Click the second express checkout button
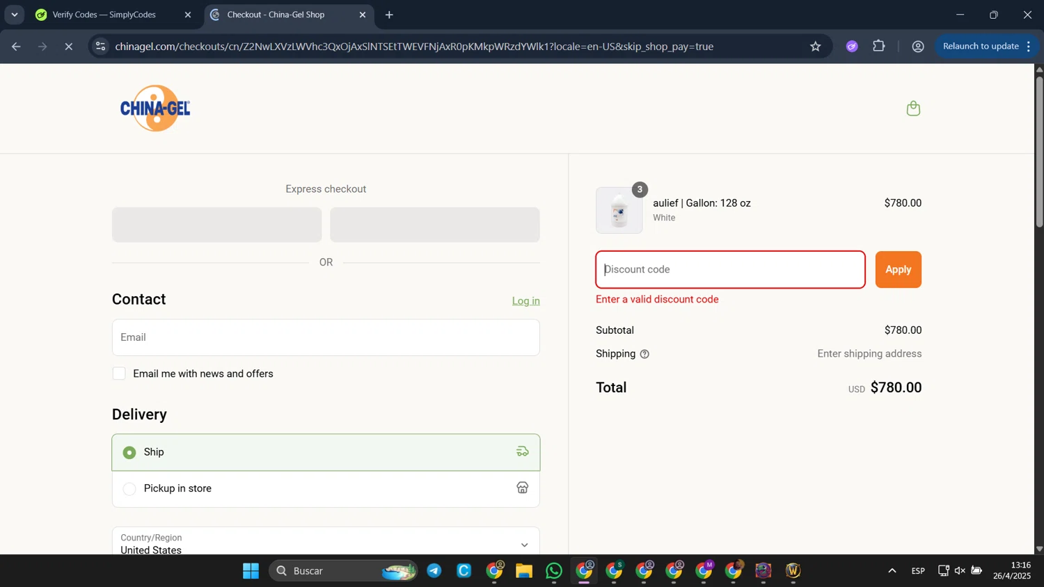Screen dimensions: 1044x587 click(x=435, y=225)
